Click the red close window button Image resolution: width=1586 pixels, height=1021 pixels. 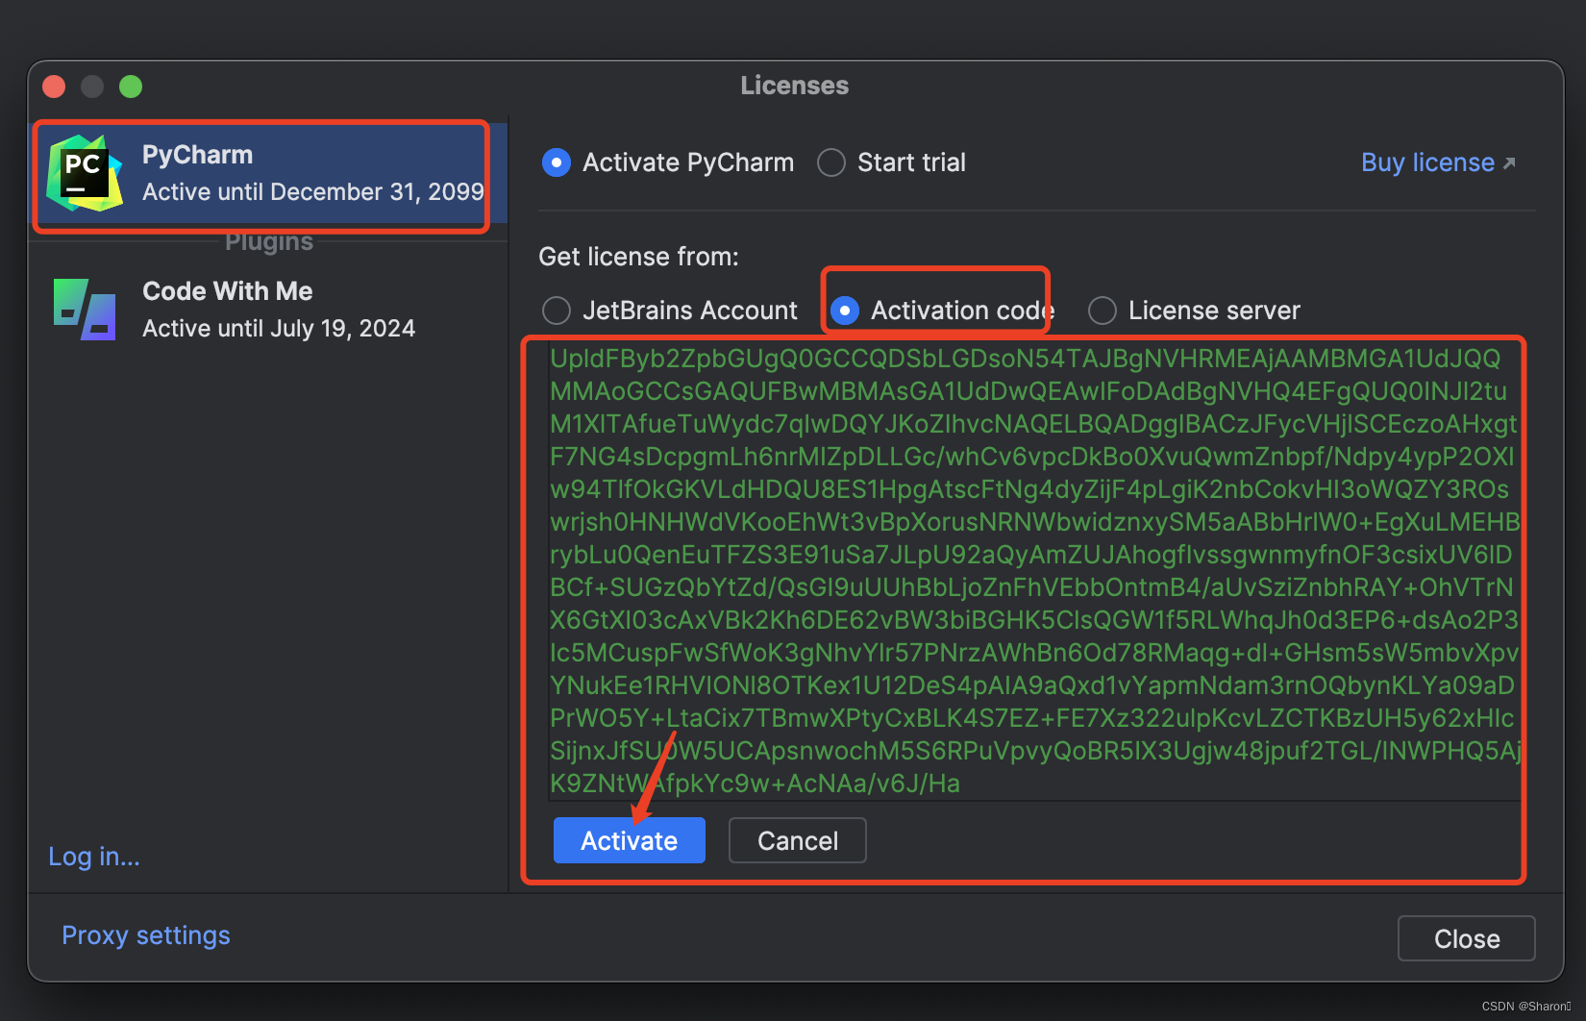point(54,87)
